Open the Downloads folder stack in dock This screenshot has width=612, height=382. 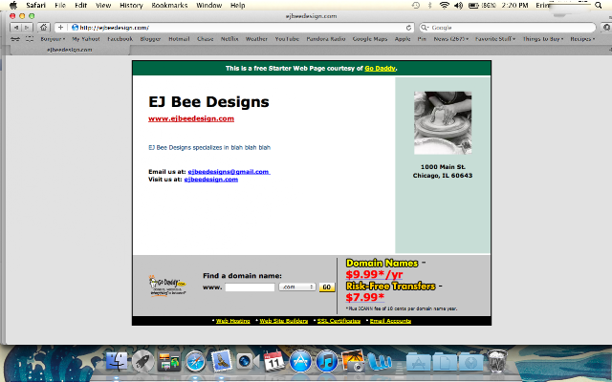tap(470, 362)
